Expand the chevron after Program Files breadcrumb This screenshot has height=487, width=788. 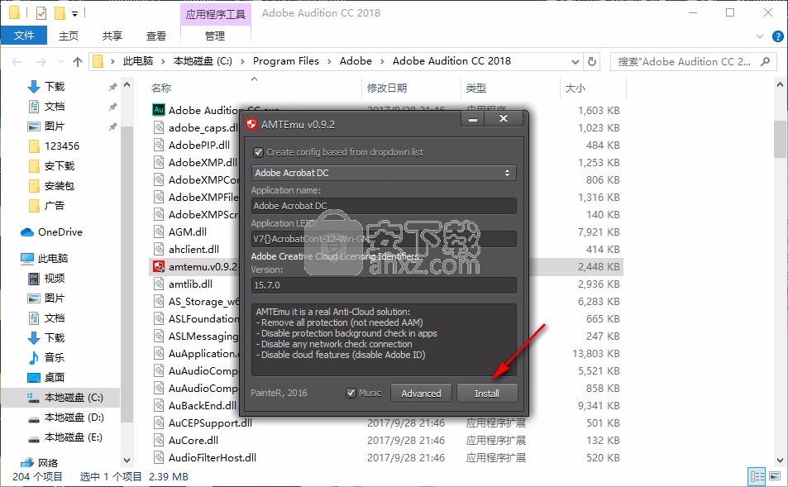coord(329,61)
